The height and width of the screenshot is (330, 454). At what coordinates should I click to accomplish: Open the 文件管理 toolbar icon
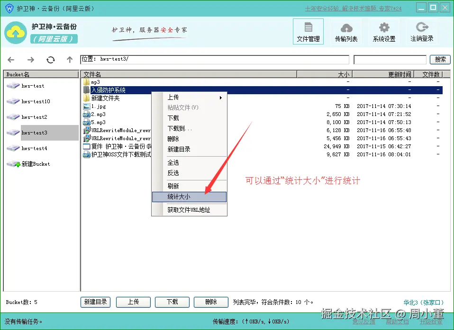308,31
